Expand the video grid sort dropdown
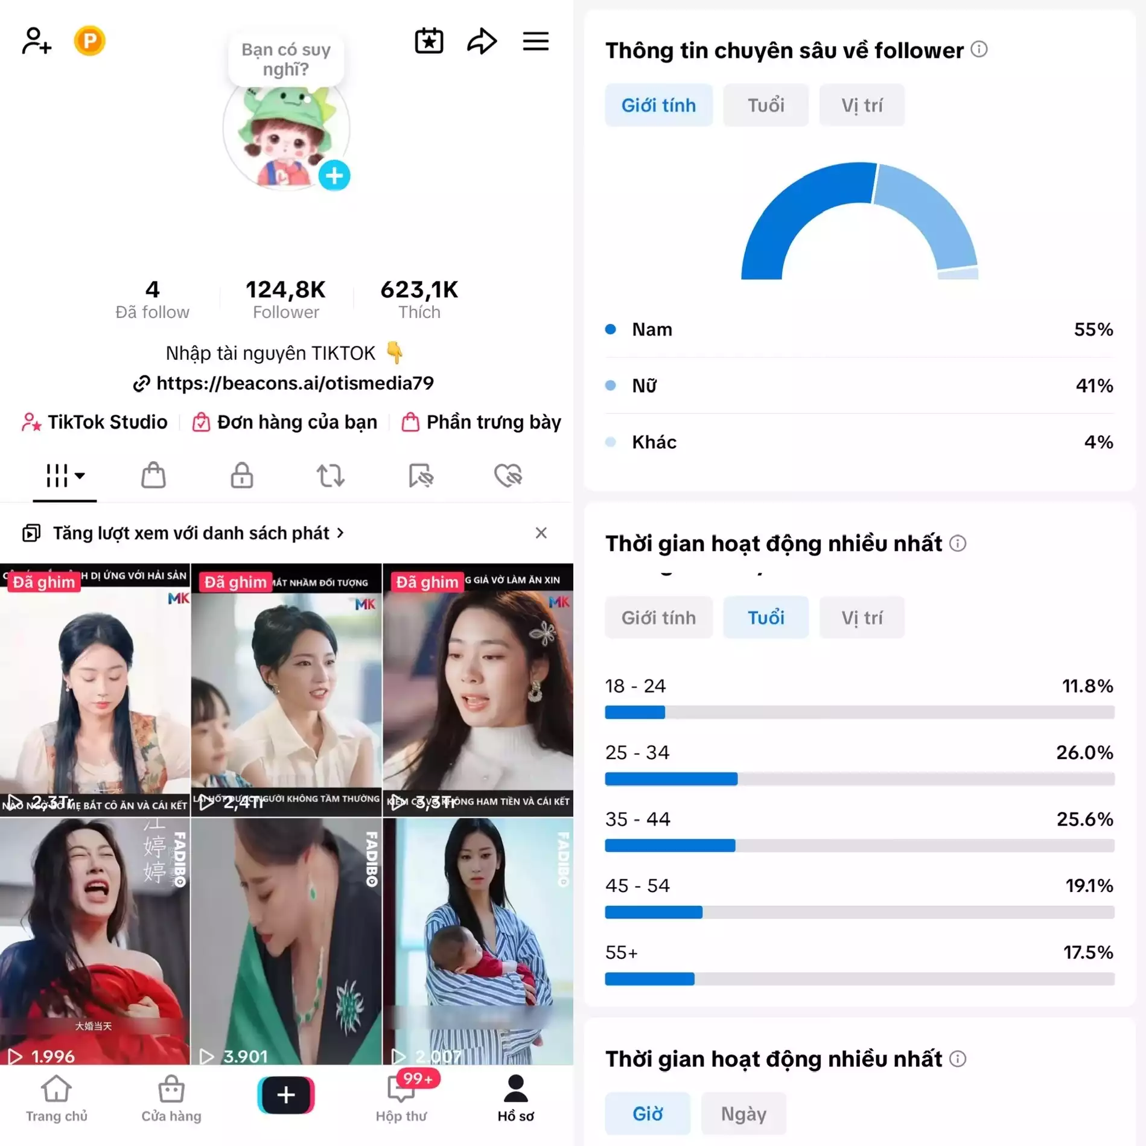 (x=65, y=476)
